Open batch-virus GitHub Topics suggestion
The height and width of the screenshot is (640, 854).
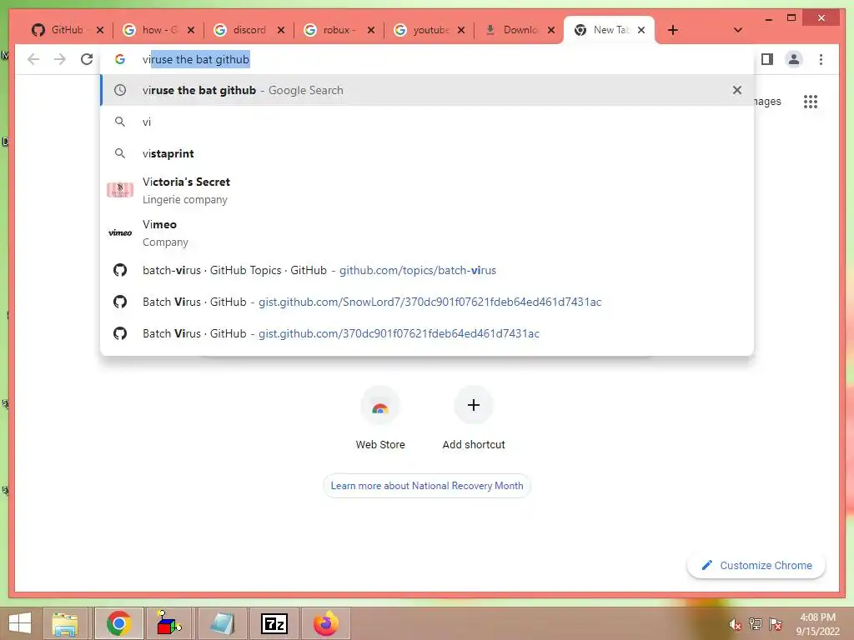pyautogui.click(x=427, y=270)
